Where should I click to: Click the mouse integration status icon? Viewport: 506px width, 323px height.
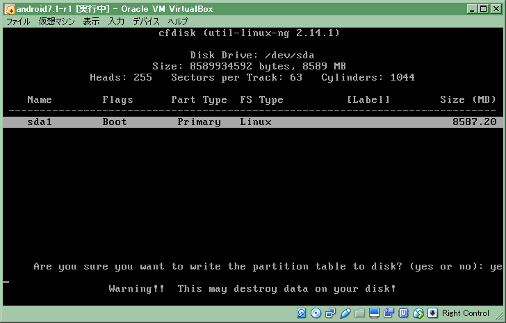[x=418, y=313]
